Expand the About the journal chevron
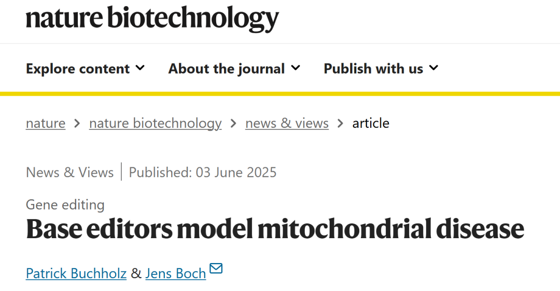560x291 pixels. [x=296, y=68]
